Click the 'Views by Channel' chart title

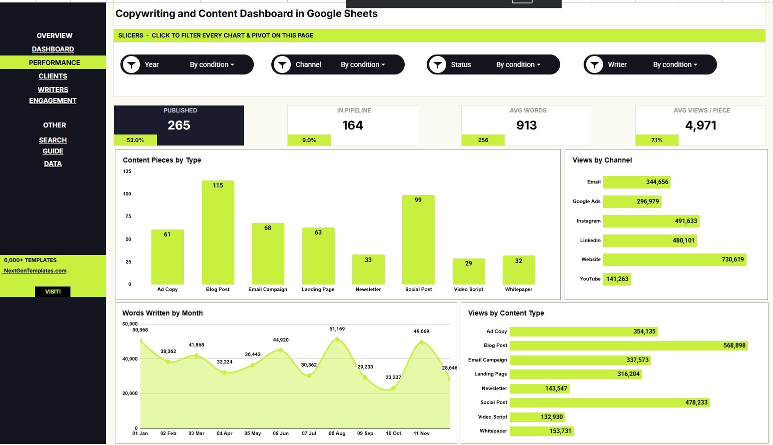pos(602,160)
